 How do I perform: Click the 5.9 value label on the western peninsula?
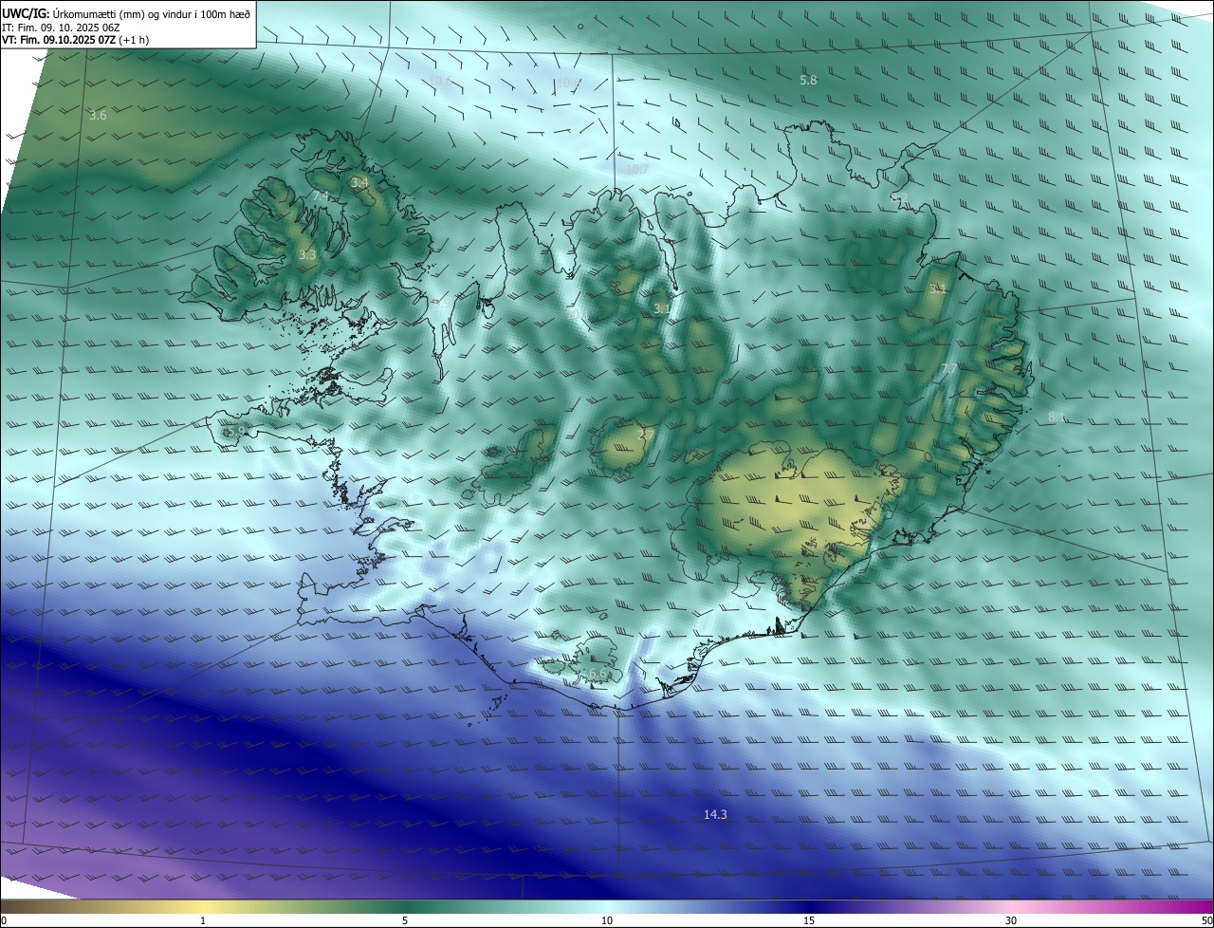point(236,431)
